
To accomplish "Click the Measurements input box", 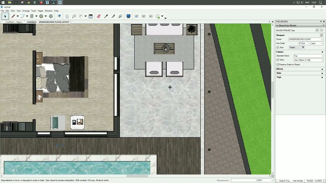I will tap(243, 180).
